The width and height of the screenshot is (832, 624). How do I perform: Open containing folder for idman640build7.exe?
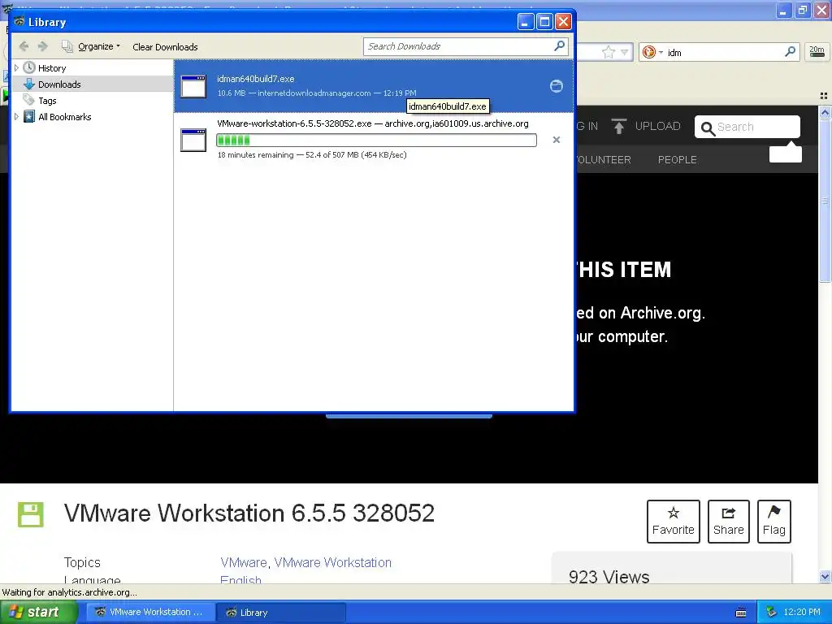click(556, 86)
